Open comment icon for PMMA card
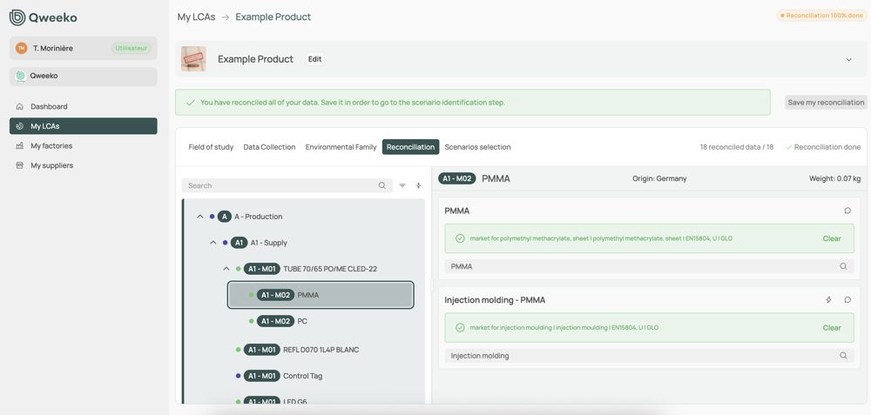 847,211
